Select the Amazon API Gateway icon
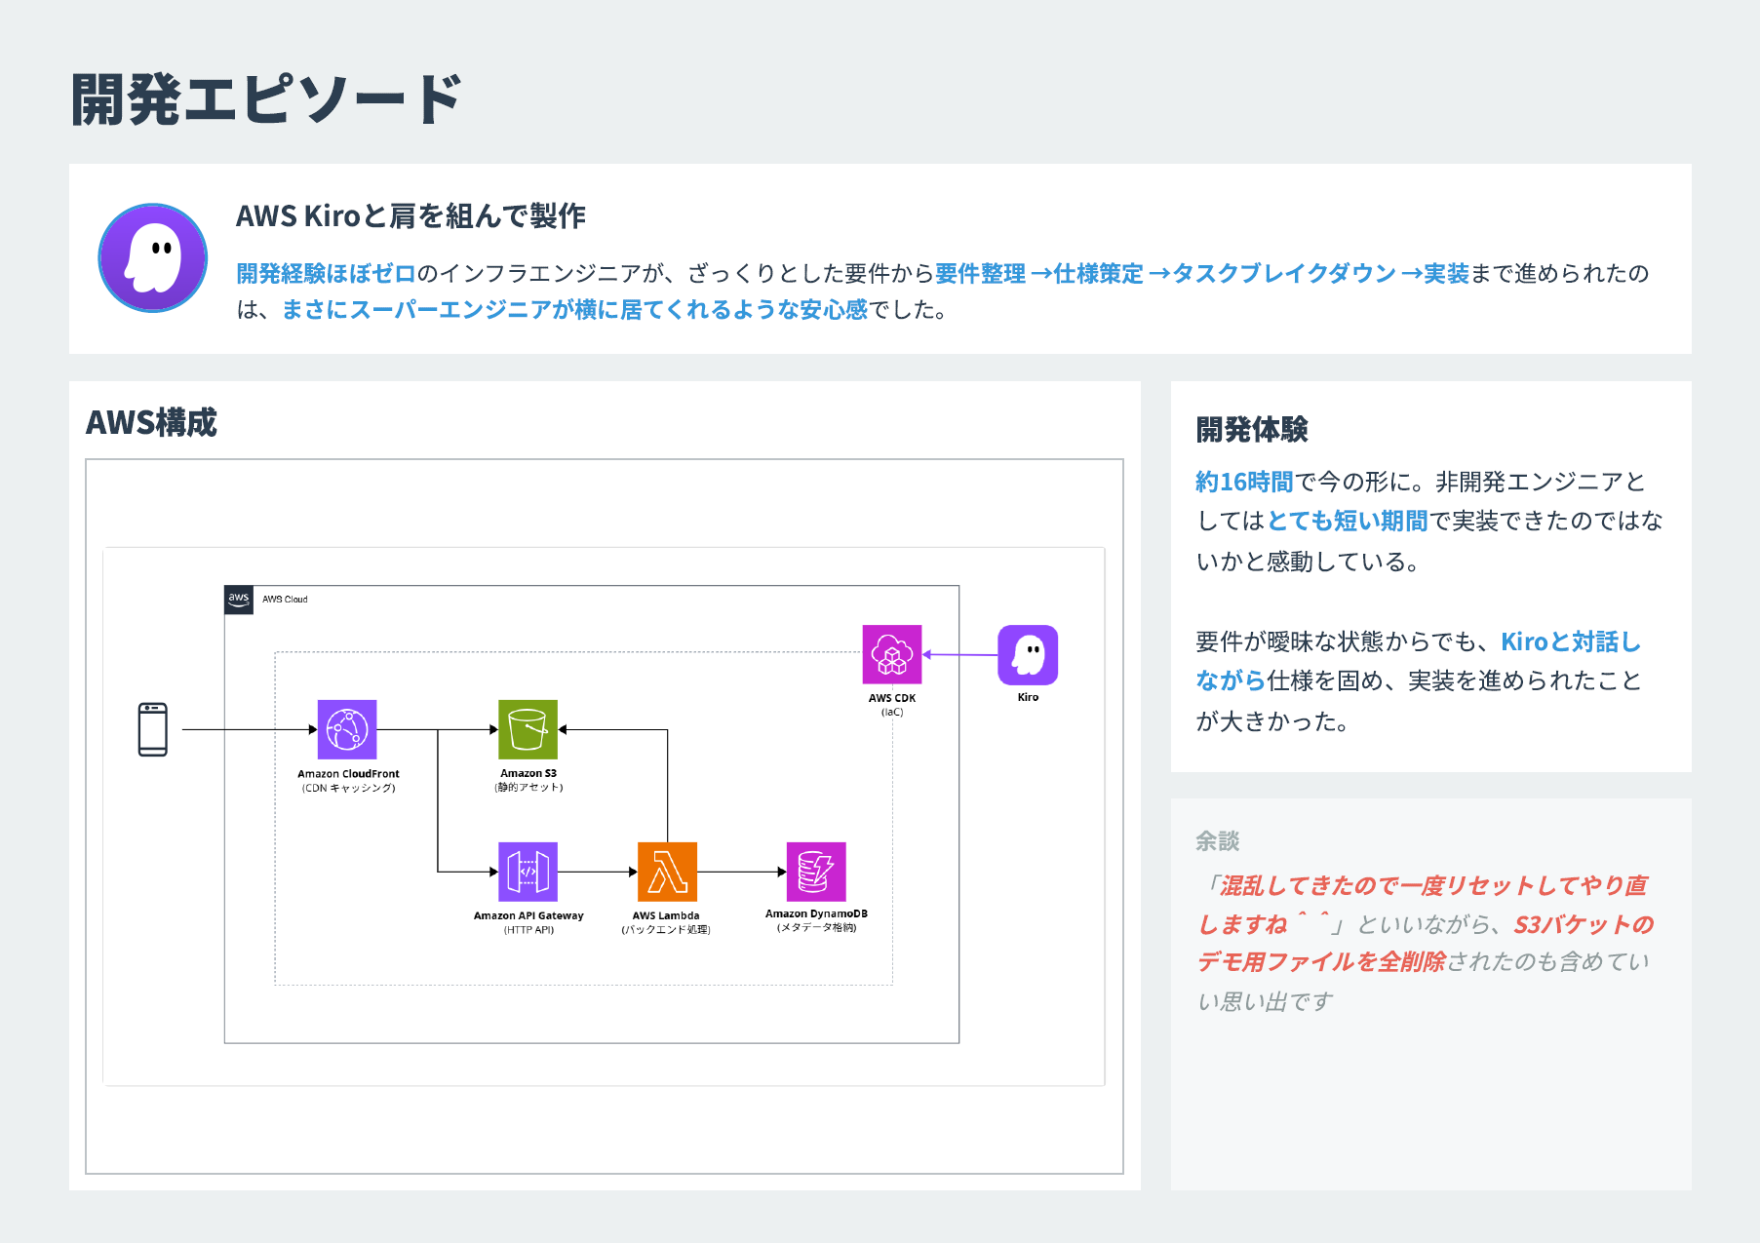 [528, 872]
